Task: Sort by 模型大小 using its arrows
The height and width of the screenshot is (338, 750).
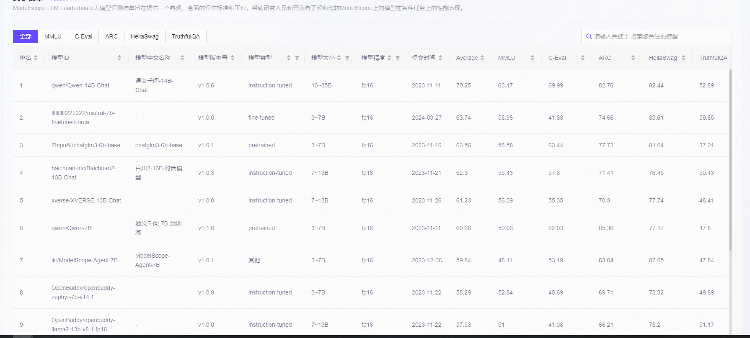Action: point(339,58)
